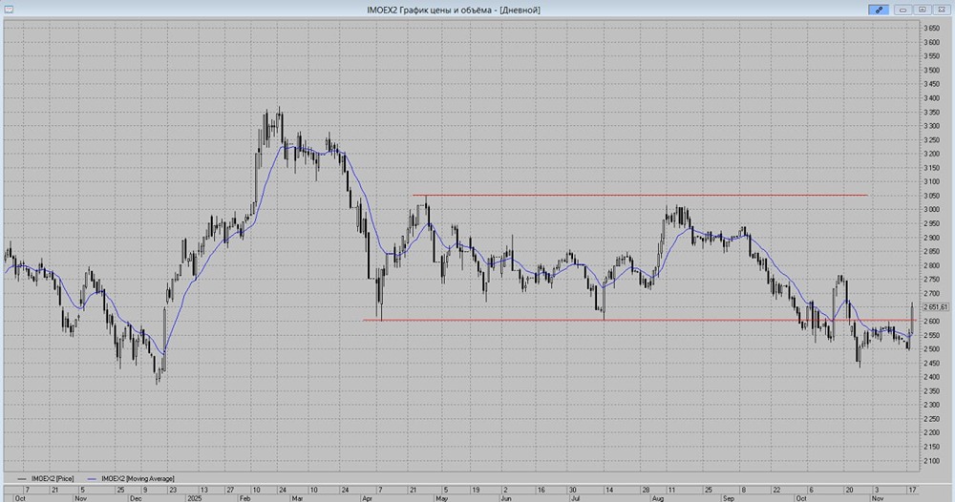Image resolution: width=955 pixels, height=502 pixels.
Task: Click the Sep month label on timeline
Action: click(730, 497)
